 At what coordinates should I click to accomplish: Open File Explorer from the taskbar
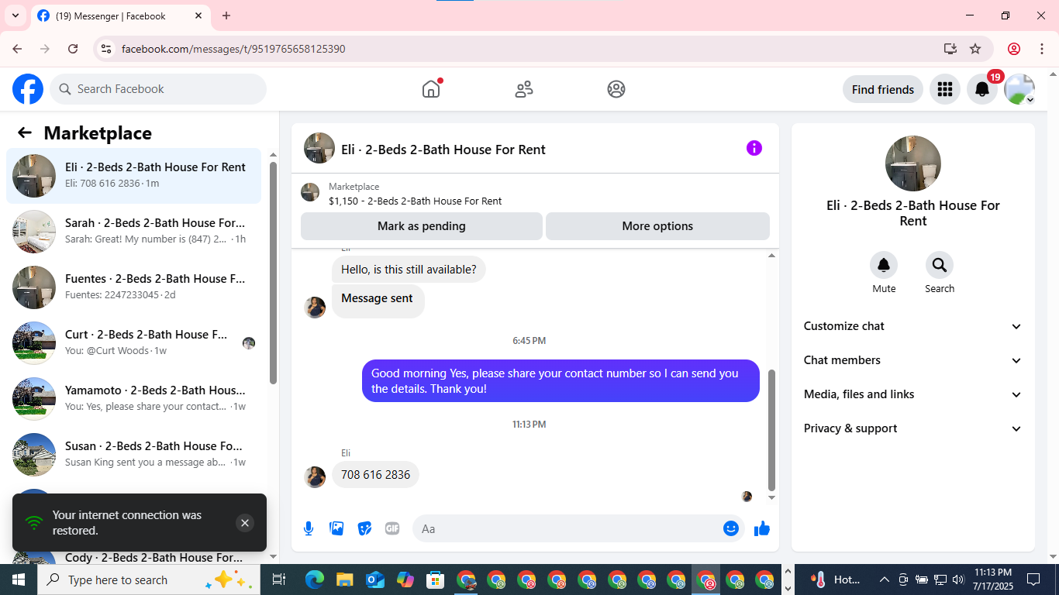(x=345, y=580)
